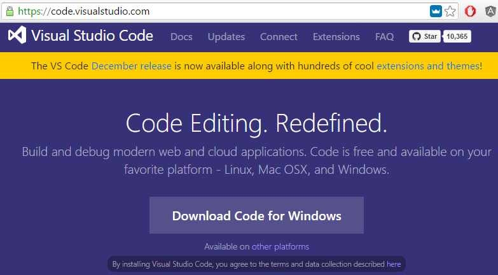Click the 'Build and debug modern web' paragraph
The height and width of the screenshot is (275, 498).
pyautogui.click(x=256, y=160)
